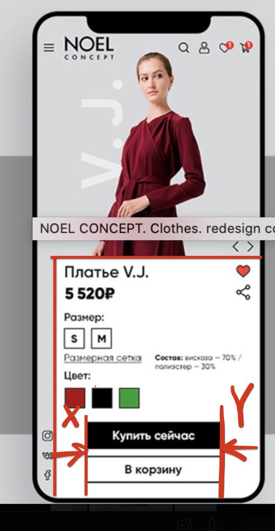
Task: Select size S
Action: click(74, 339)
